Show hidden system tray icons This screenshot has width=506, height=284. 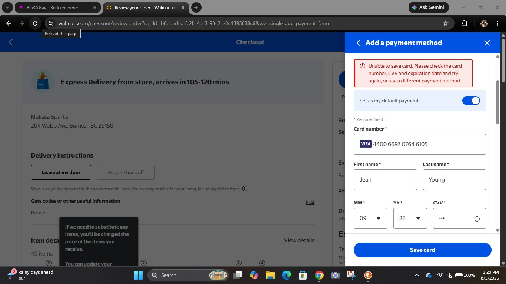coord(416,275)
